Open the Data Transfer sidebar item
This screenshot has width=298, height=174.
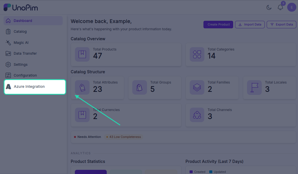click(x=33, y=54)
